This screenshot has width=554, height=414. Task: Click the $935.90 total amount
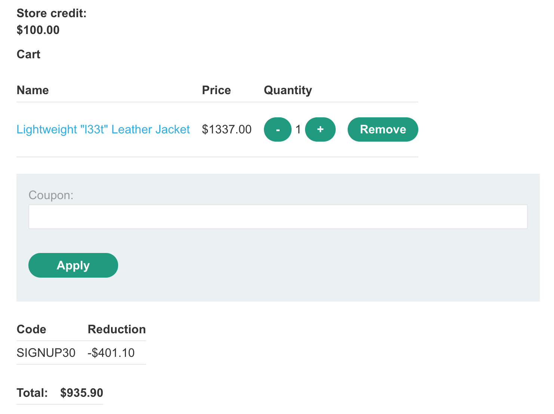[x=81, y=393]
